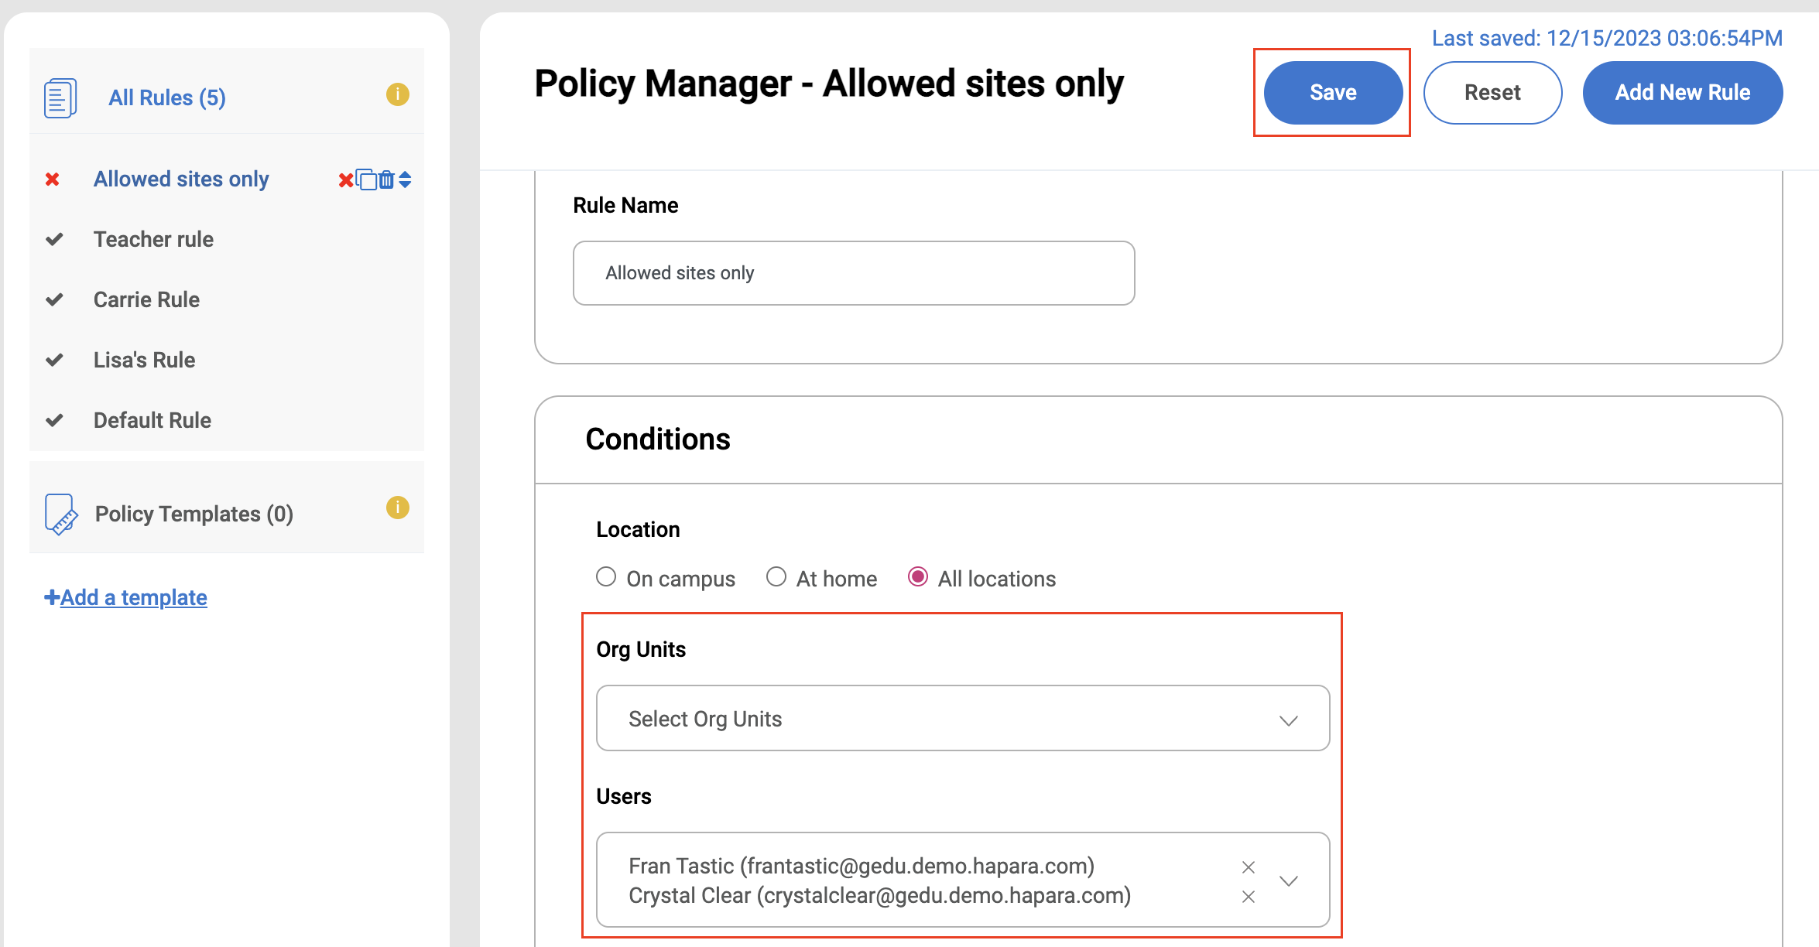Duplicate the Allowed sites only rule

tap(366, 179)
